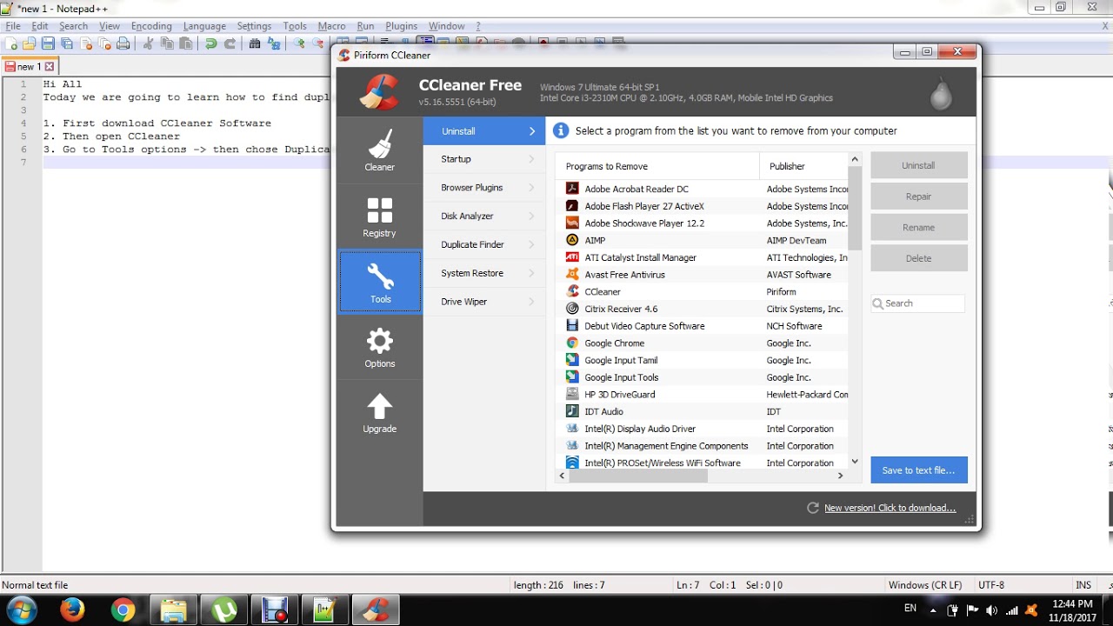Click the volume speaker tray icon
Screen dimensions: 1113x626
pyautogui.click(x=992, y=610)
